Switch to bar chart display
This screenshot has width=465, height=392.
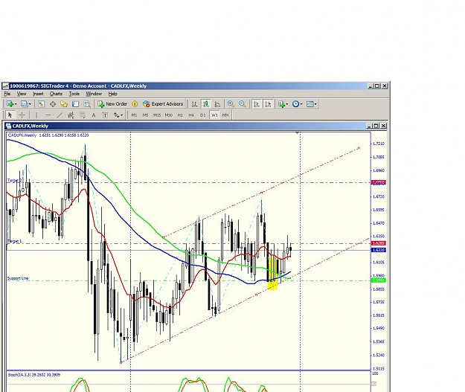(x=194, y=104)
